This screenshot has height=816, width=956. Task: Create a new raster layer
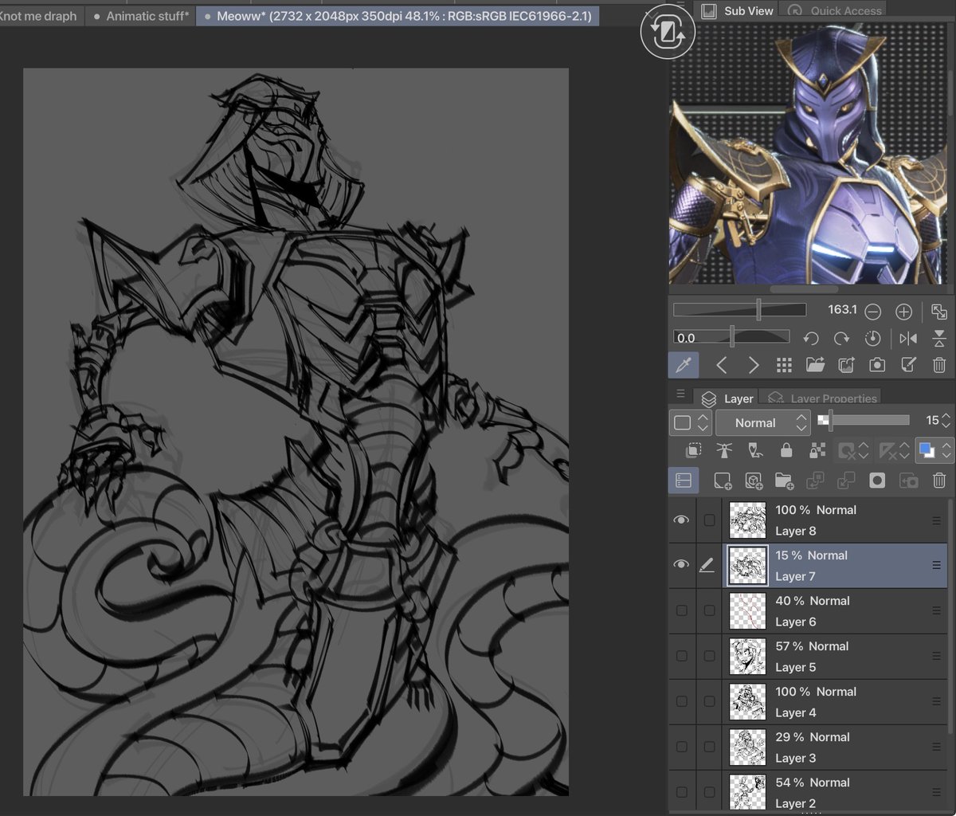(x=723, y=481)
